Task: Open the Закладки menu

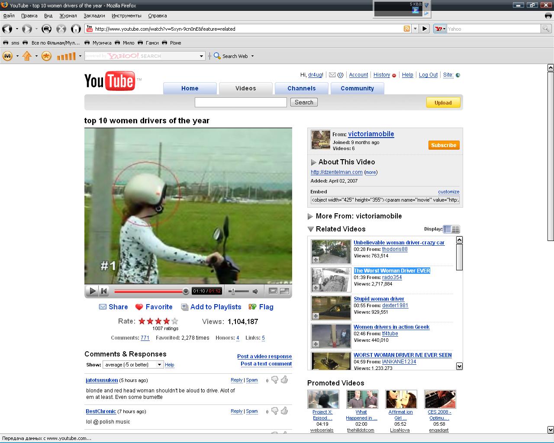Action: tap(94, 16)
